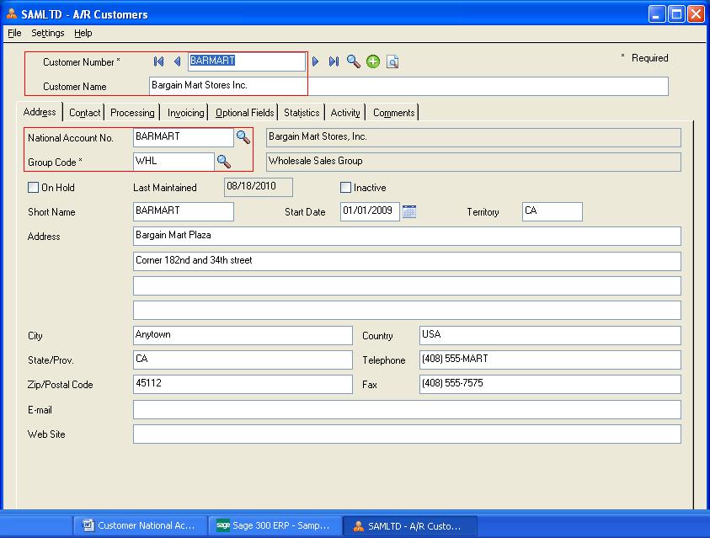Click the E-mail field
Screen dimensions: 710x538
click(x=407, y=409)
